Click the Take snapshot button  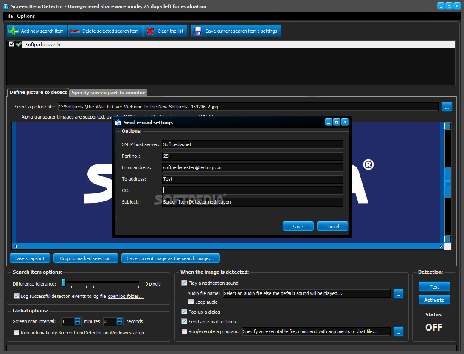pyautogui.click(x=30, y=258)
